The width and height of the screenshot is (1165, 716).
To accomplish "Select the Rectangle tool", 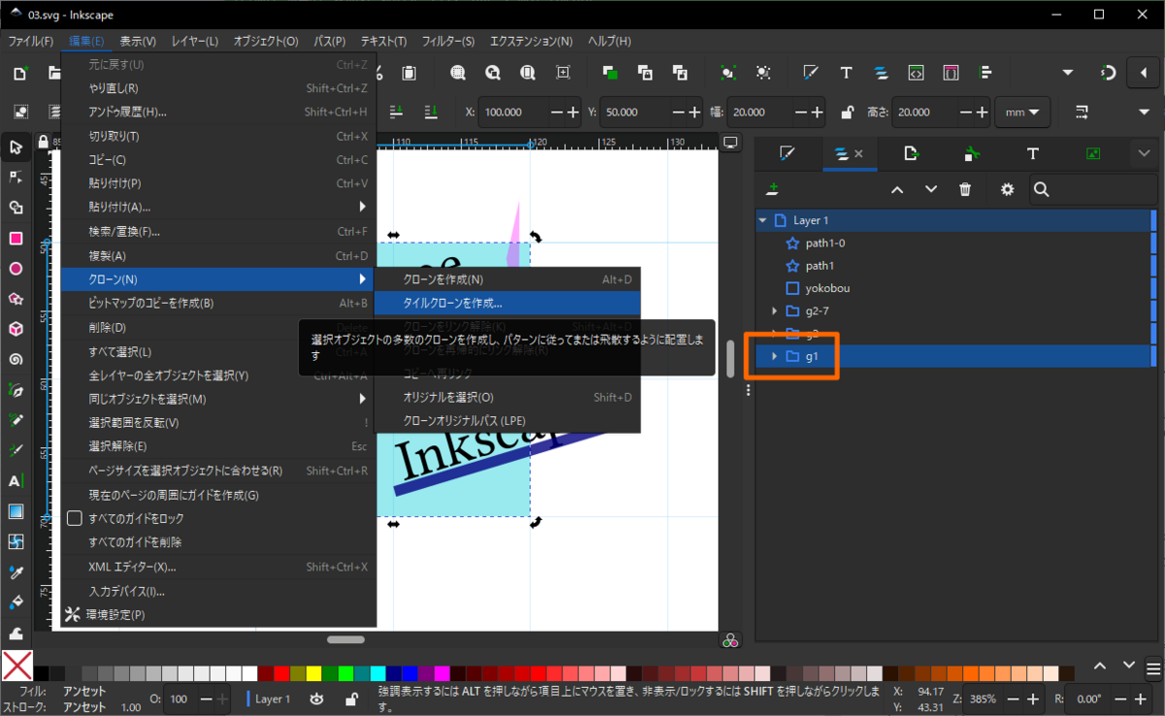I will tap(16, 239).
